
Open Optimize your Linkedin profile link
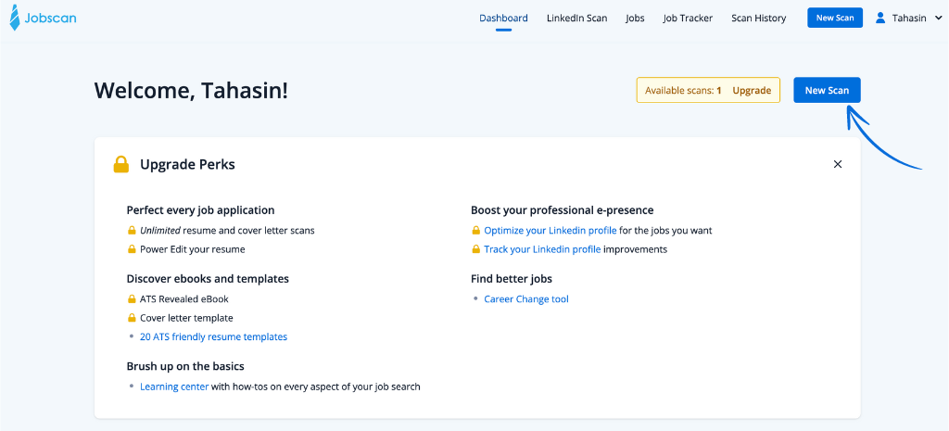point(550,231)
